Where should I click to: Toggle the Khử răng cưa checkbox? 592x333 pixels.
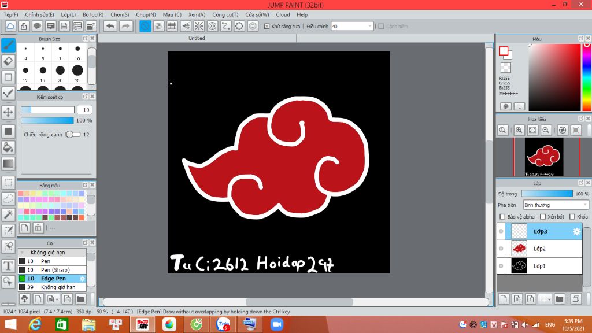pos(267,27)
